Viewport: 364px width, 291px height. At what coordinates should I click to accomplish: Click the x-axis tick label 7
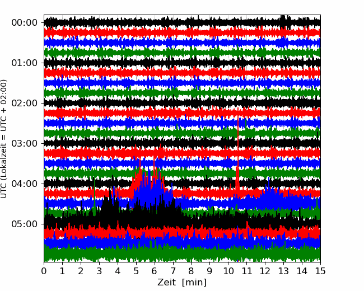pos(173,271)
